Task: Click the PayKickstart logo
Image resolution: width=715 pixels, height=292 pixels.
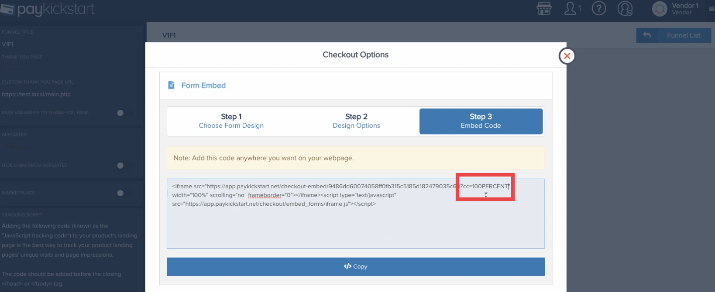Action: tap(47, 10)
